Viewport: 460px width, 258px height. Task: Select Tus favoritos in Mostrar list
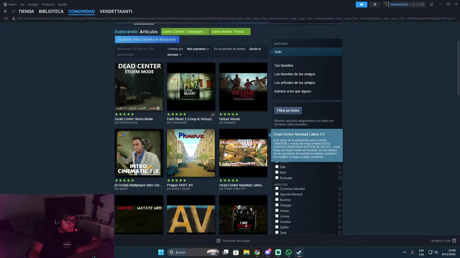(284, 66)
